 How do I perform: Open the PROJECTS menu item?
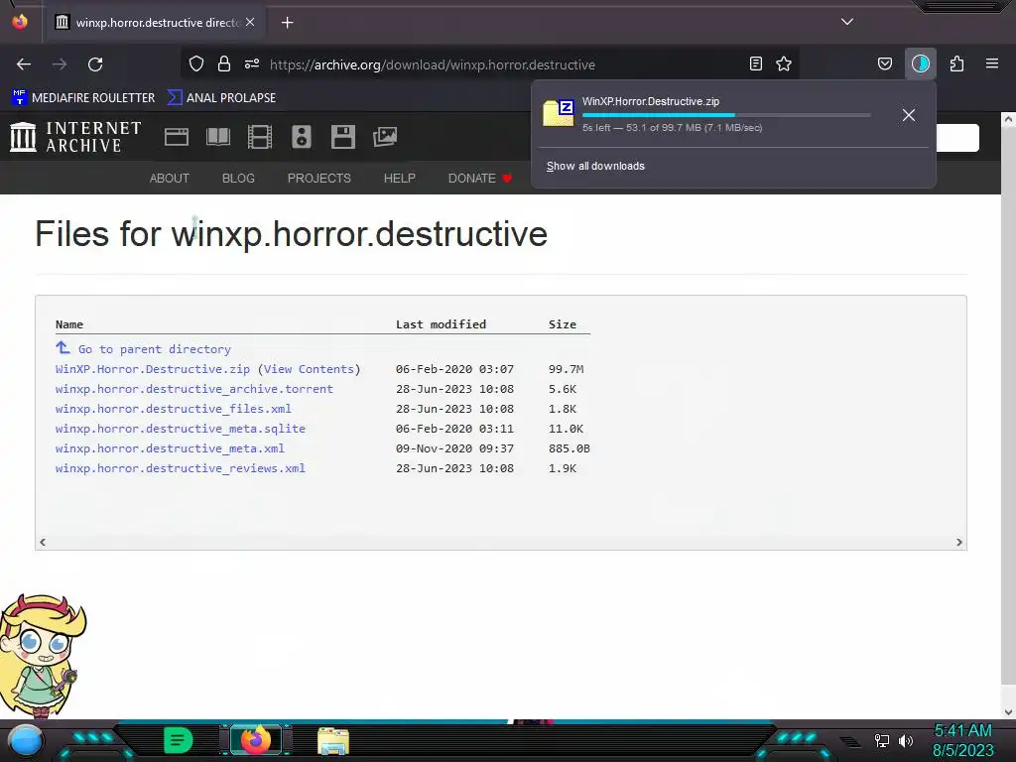[x=318, y=179]
